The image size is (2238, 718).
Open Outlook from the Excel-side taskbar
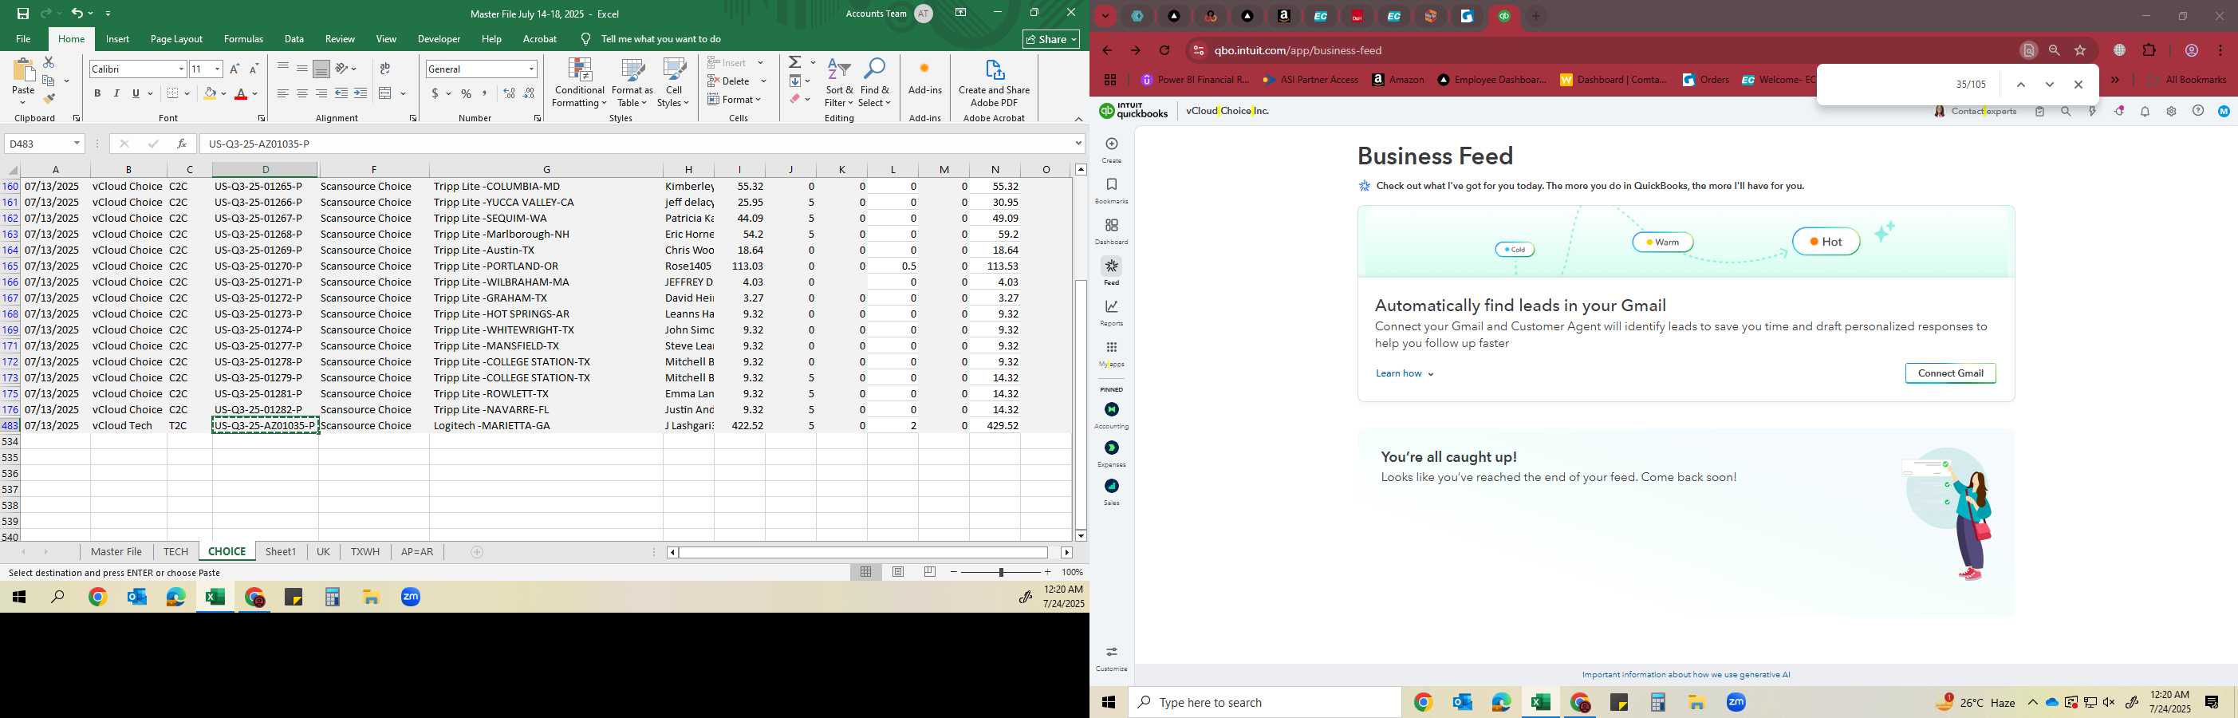136,598
